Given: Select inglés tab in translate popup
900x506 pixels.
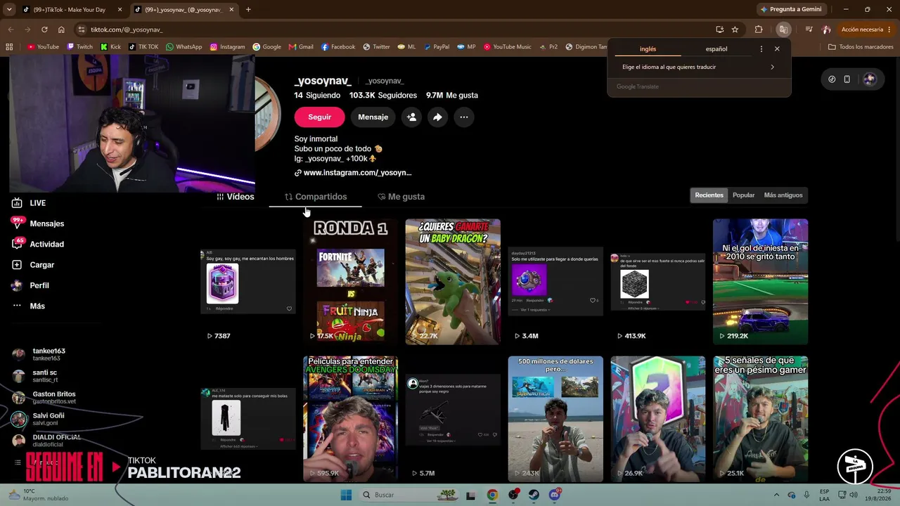Looking at the screenshot, I should pyautogui.click(x=648, y=49).
